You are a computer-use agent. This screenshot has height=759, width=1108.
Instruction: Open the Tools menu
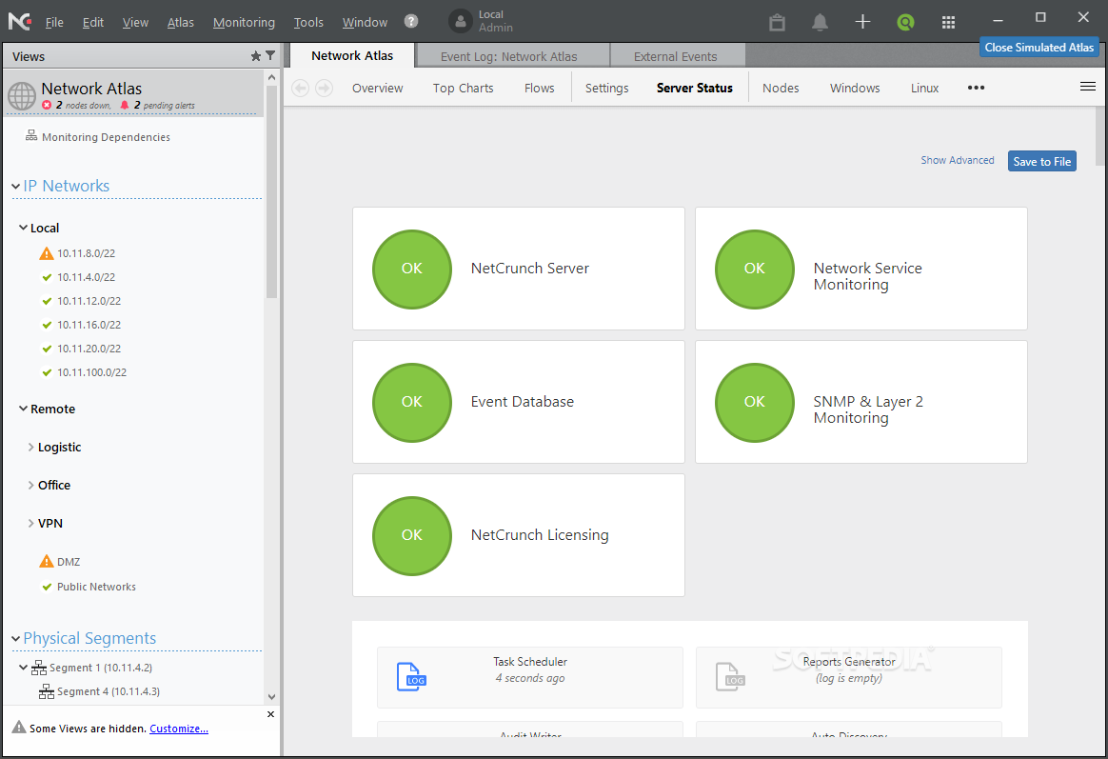pyautogui.click(x=308, y=22)
